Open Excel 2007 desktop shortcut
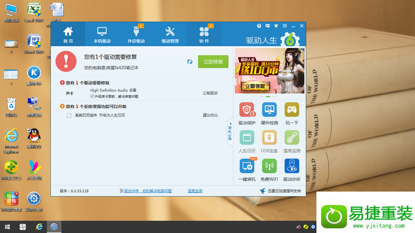The width and height of the screenshot is (415, 233). tap(34, 12)
